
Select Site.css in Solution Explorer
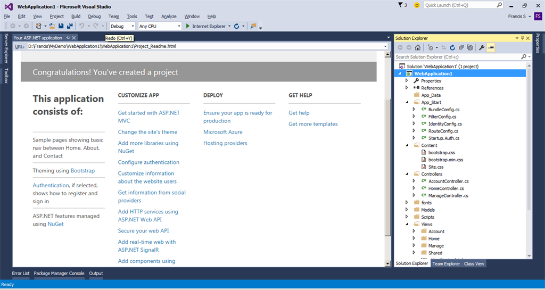coord(436,167)
